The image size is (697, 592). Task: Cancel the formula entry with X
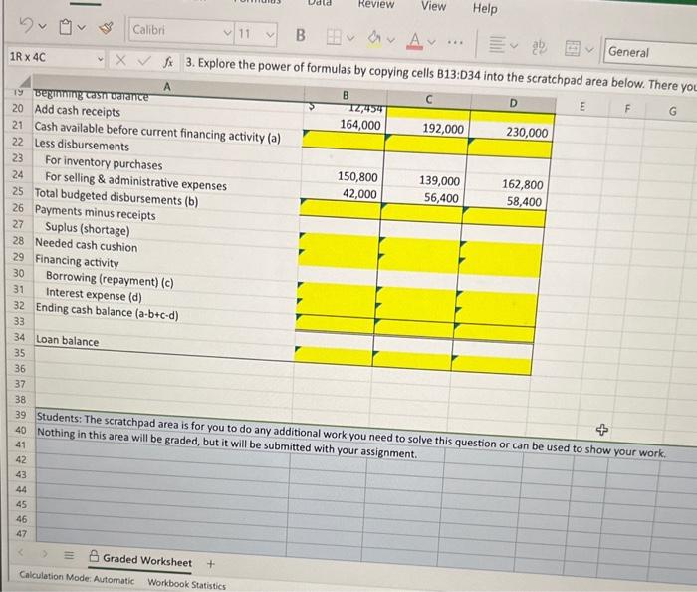[x=120, y=60]
